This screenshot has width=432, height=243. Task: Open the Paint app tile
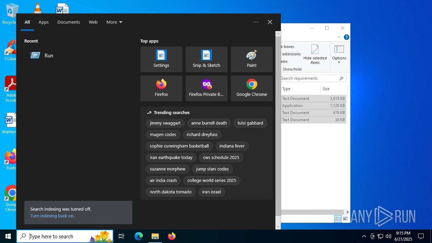click(252, 59)
